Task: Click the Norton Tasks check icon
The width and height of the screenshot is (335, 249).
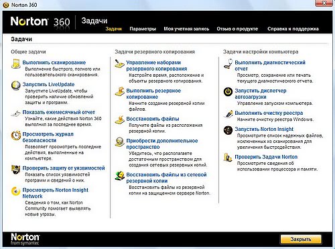Action: [228, 158]
